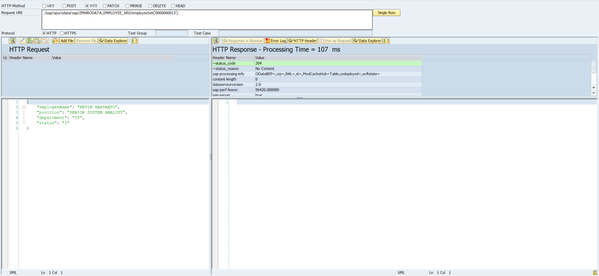The height and width of the screenshot is (276, 599).
Task: Click the sap-perf-fesrec value 96420.000000
Action: [x=267, y=90]
